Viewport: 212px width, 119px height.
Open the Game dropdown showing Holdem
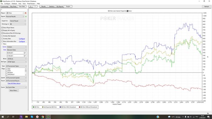17,47
